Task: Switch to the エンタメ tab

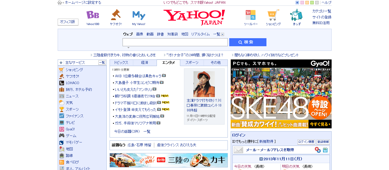Action: pos(168,63)
